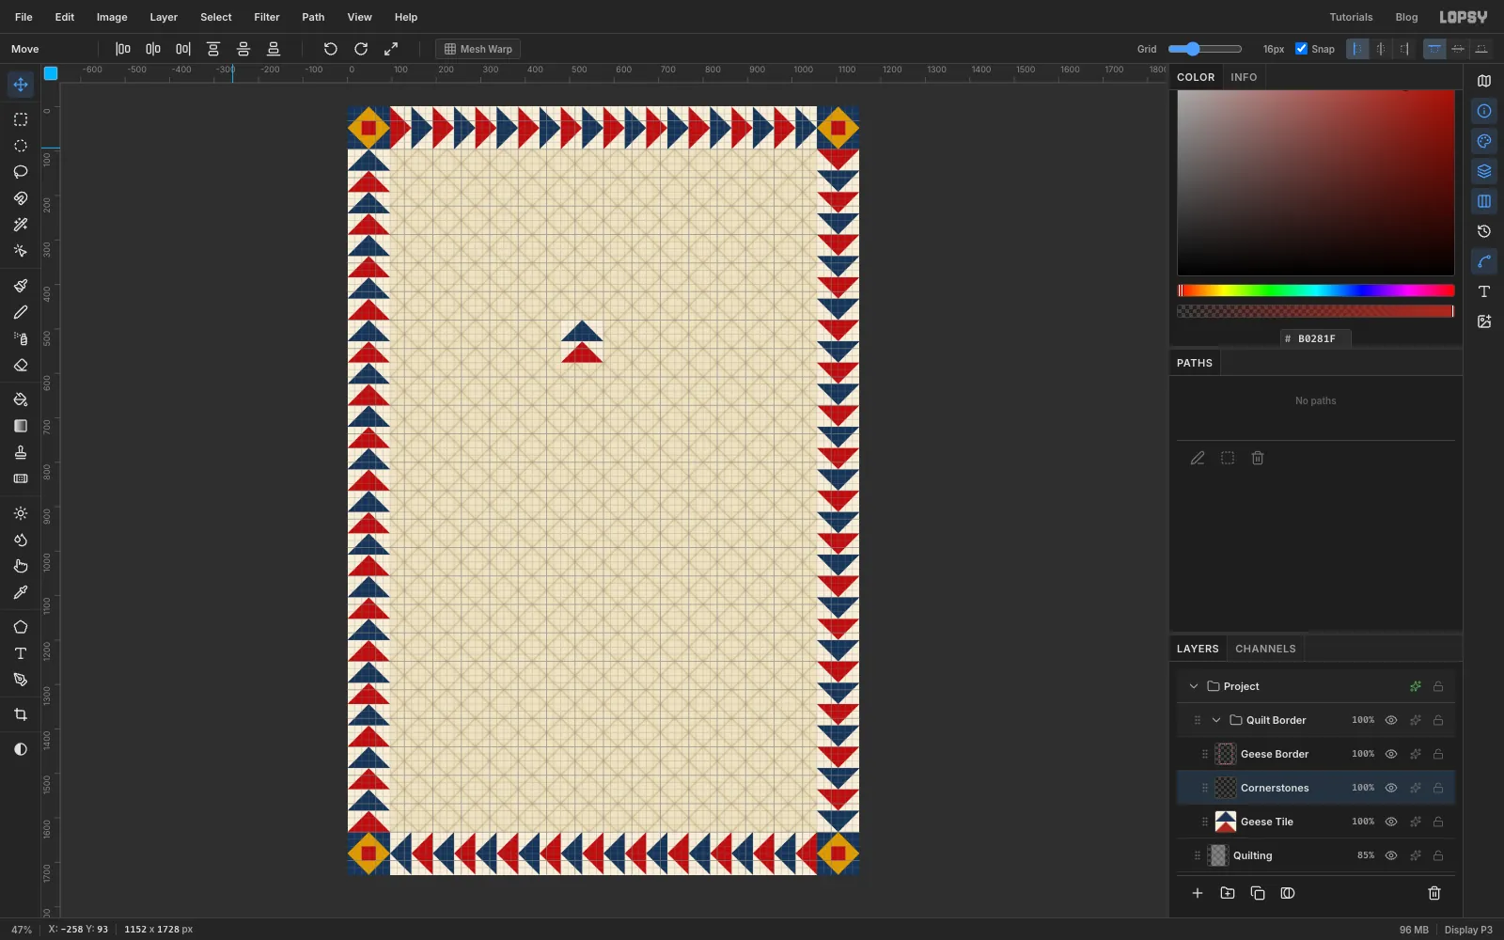Select the Brush tool

(21, 286)
